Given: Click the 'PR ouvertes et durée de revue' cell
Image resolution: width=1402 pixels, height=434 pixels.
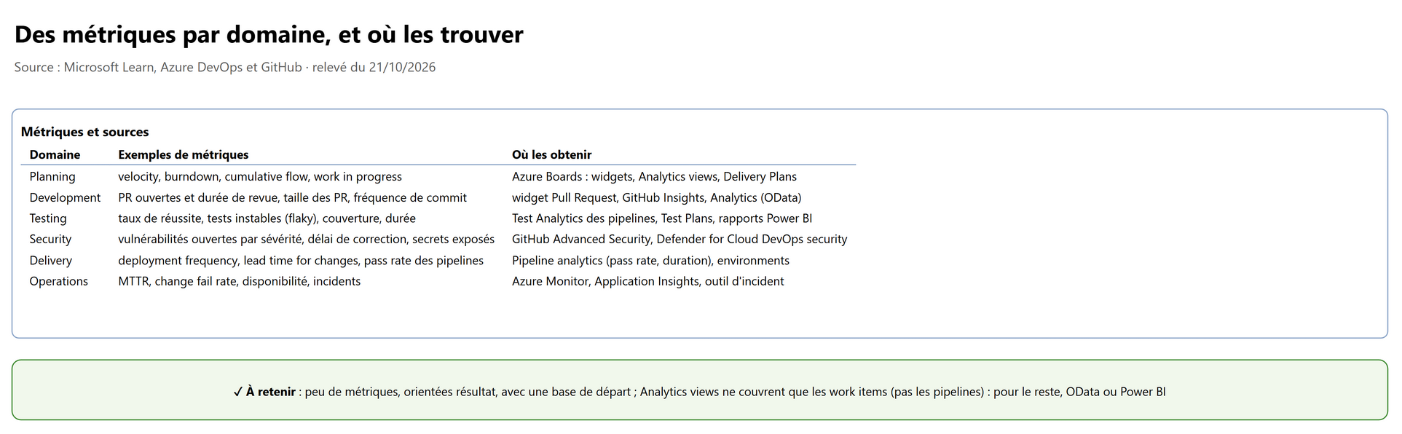Looking at the screenshot, I should [293, 197].
